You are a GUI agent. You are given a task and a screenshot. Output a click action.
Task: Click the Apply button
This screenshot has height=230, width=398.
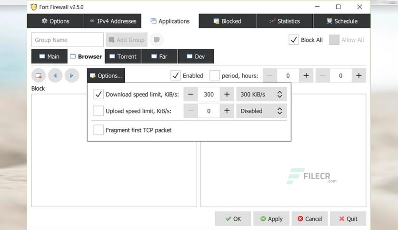point(271,219)
